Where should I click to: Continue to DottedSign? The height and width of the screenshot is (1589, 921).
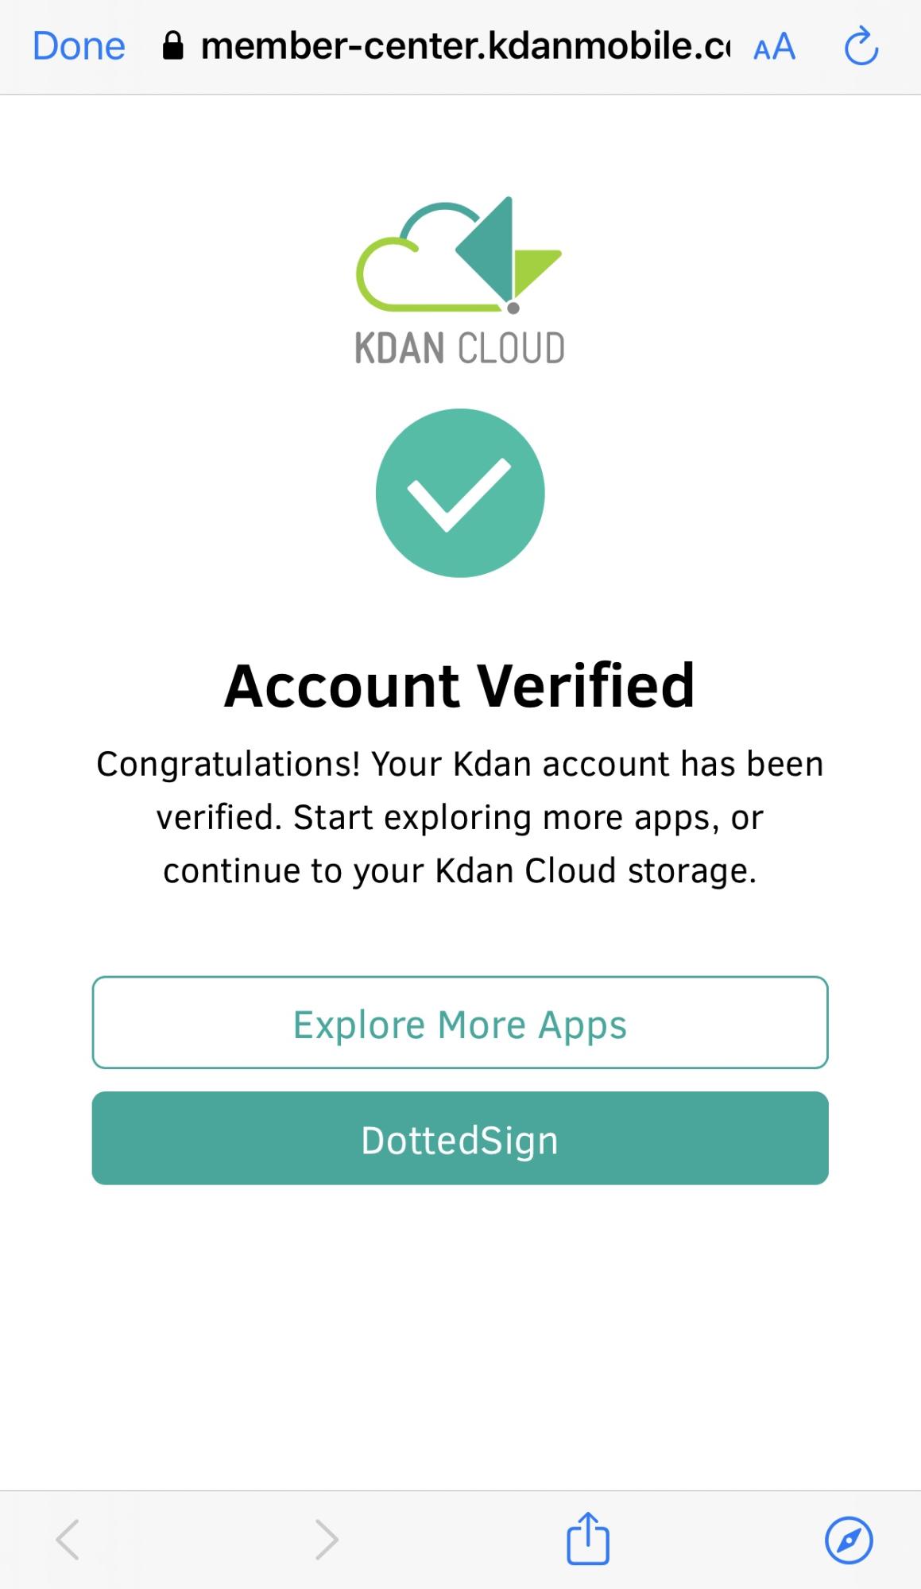coord(460,1138)
